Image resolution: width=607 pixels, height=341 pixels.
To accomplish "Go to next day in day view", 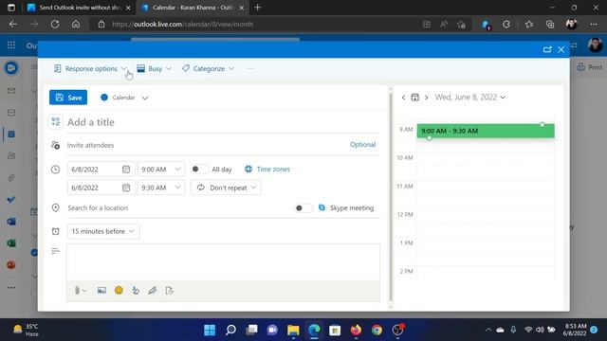I will pyautogui.click(x=426, y=98).
